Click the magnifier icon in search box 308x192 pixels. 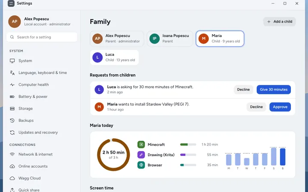[x=12, y=37]
